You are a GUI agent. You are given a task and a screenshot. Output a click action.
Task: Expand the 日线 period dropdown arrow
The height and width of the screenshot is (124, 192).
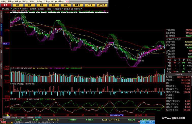pyautogui.click(x=53, y=9)
